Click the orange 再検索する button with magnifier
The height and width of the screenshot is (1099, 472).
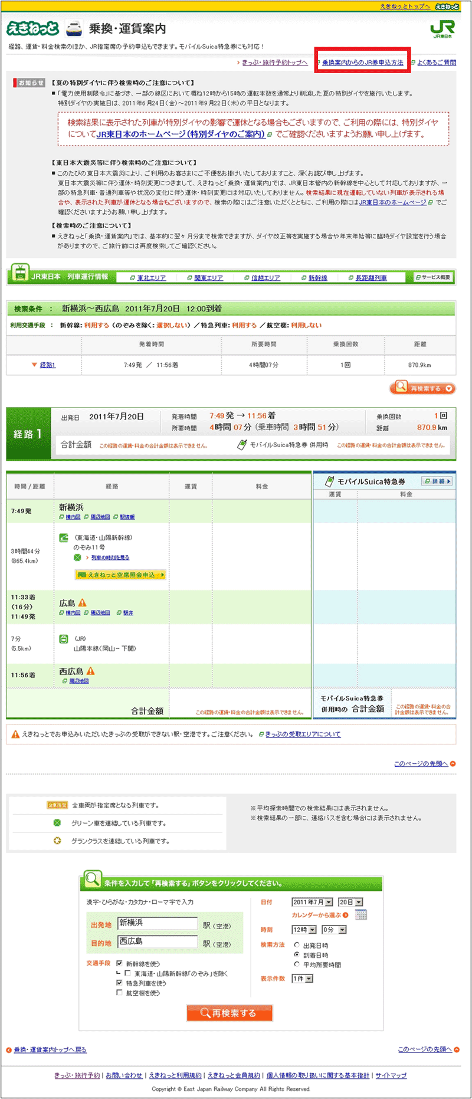coord(230,1013)
